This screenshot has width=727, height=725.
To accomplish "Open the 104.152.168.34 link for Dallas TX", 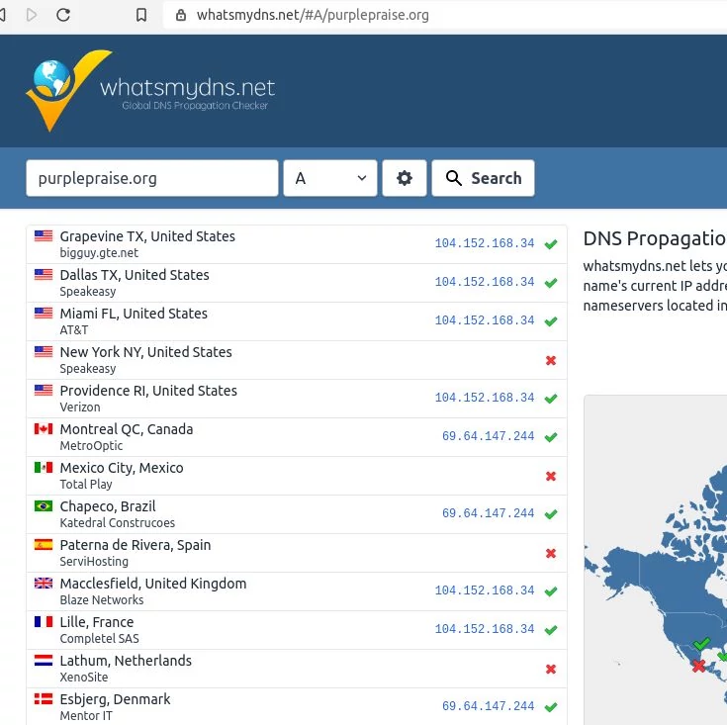I will tap(484, 283).
